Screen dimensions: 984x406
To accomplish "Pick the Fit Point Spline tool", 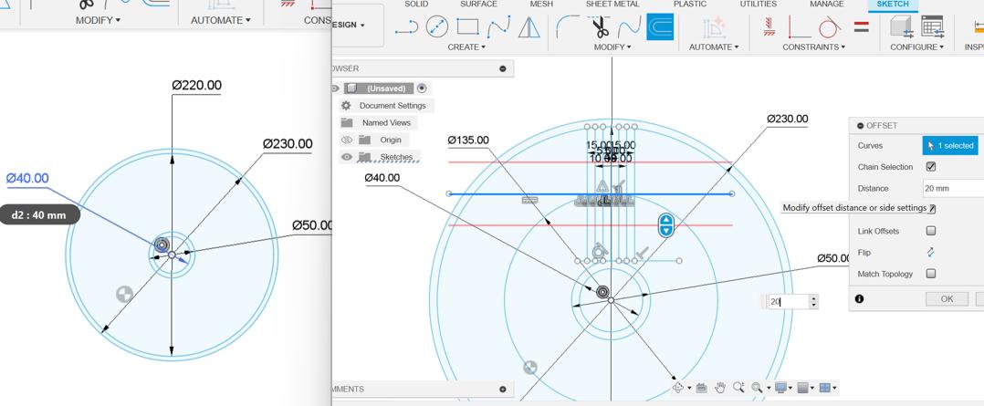I will point(498,27).
